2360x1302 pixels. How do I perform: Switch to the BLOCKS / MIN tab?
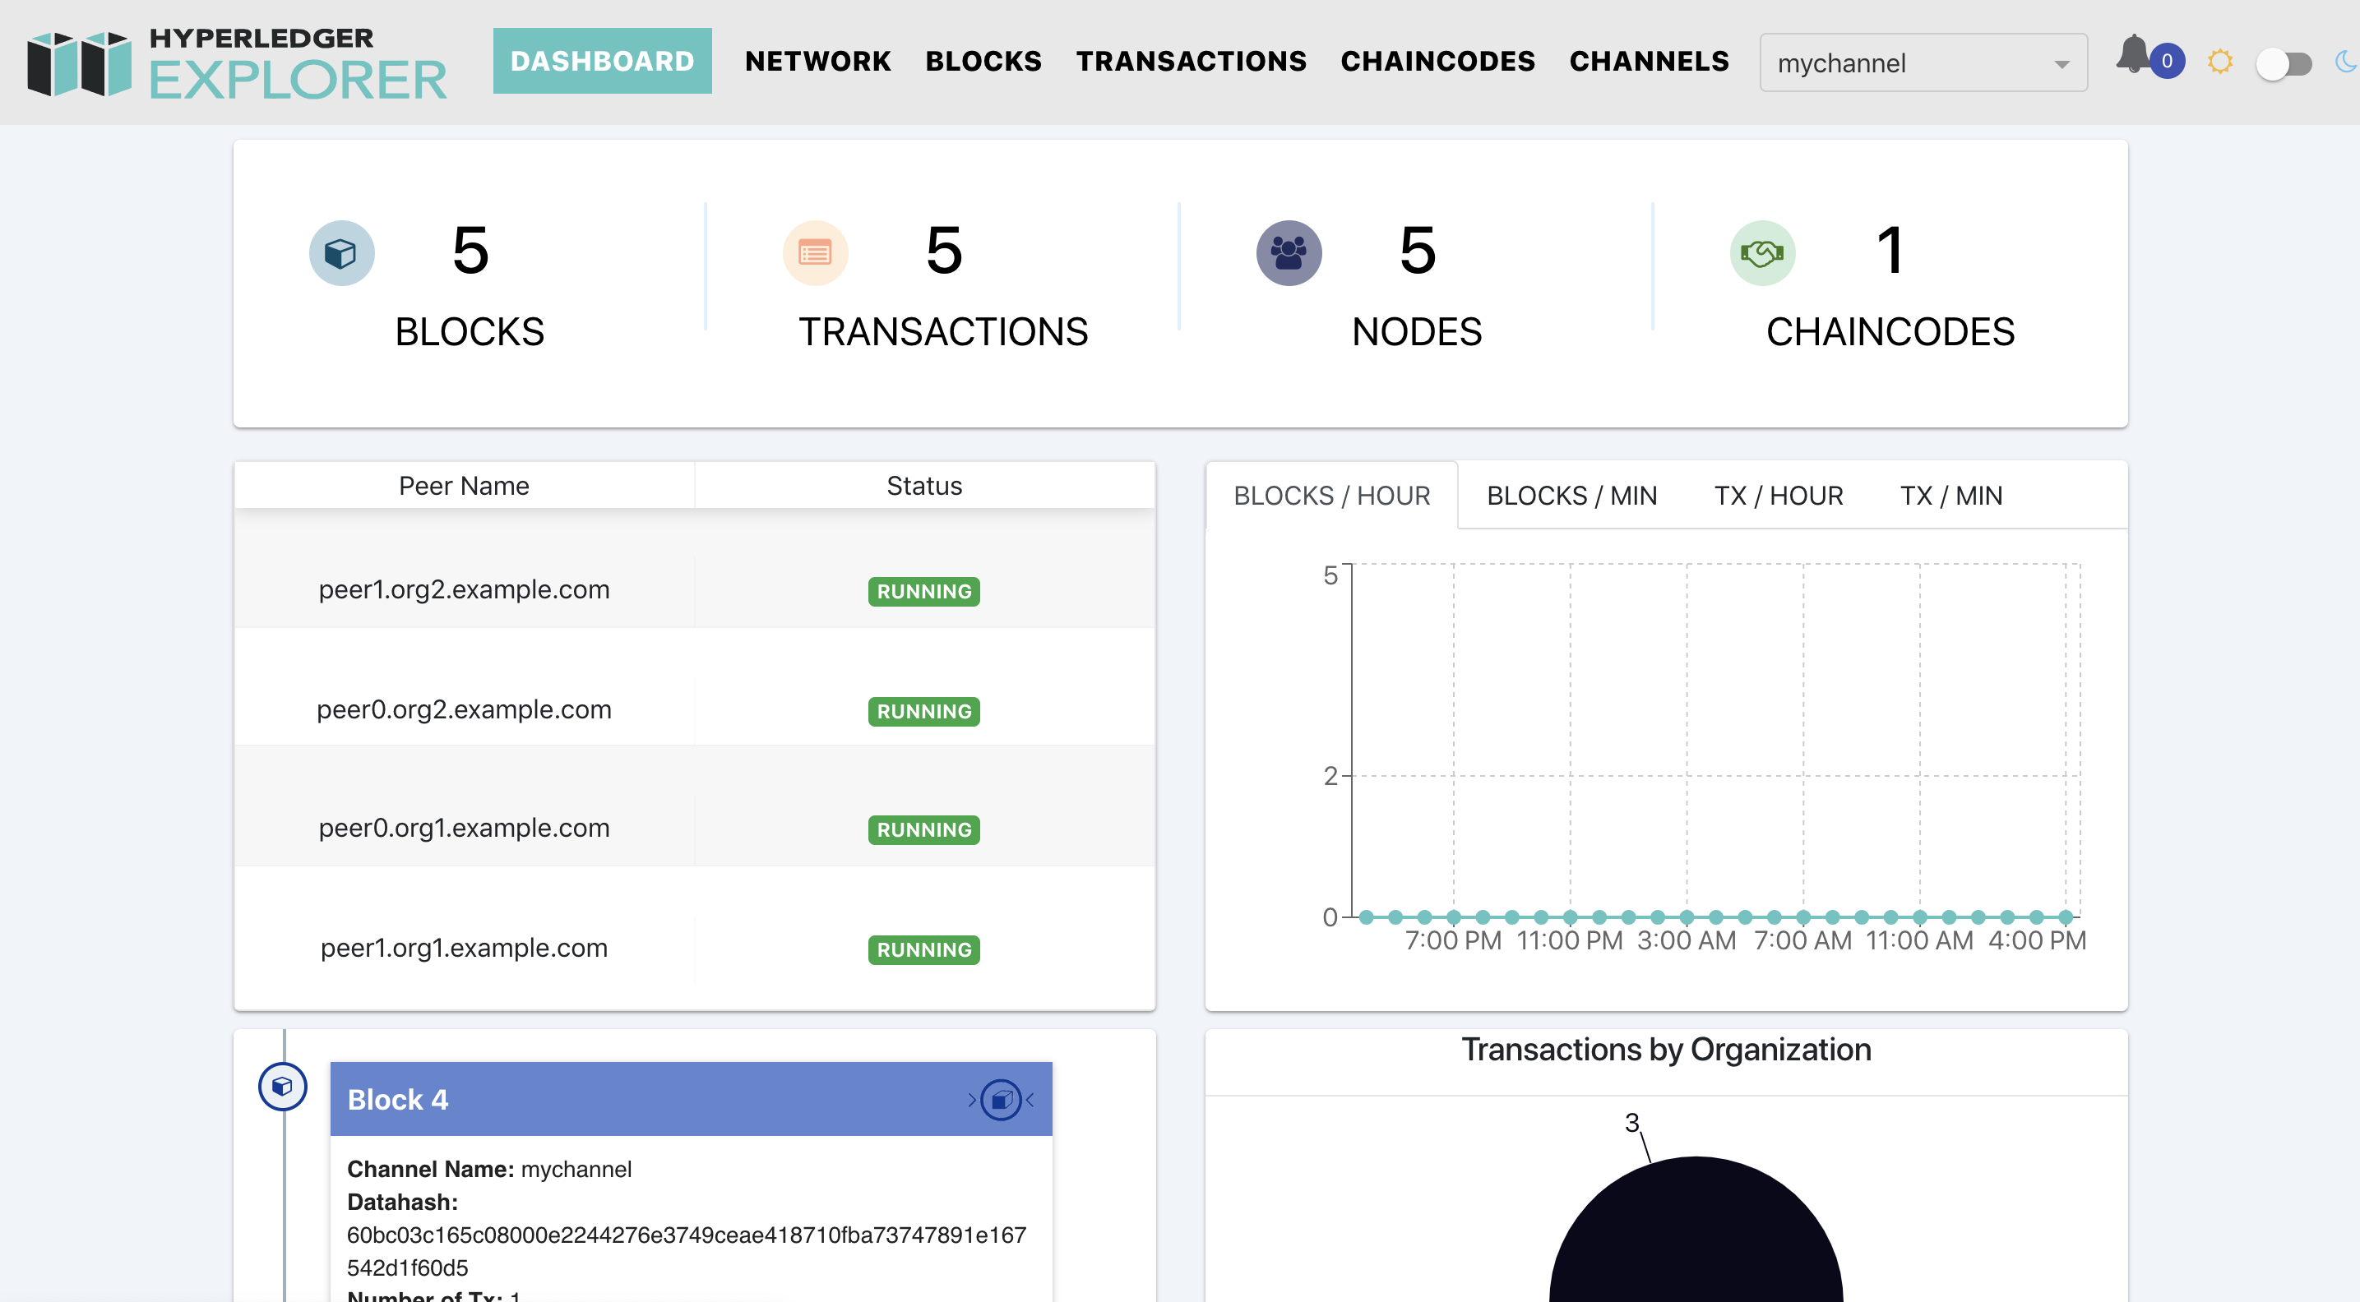[1571, 496]
